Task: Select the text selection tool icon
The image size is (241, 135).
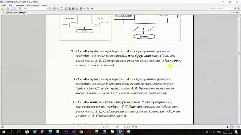Action: (70, 9)
